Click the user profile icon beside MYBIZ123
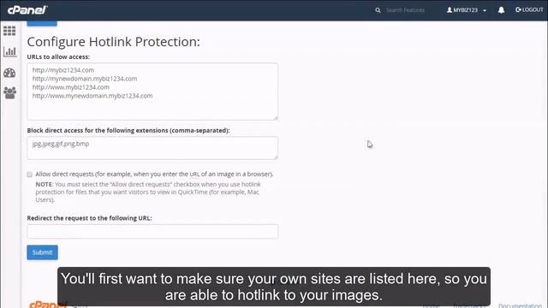548x308 pixels. click(x=449, y=10)
